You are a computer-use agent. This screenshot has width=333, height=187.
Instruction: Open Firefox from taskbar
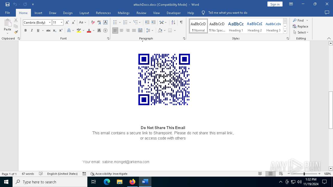click(132, 182)
